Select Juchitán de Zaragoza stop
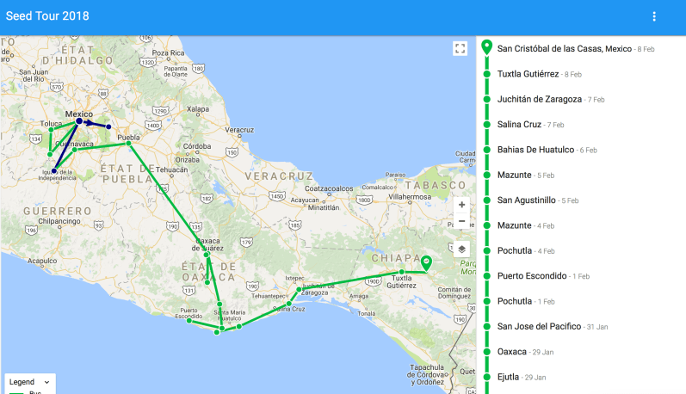The image size is (686, 394). click(539, 99)
